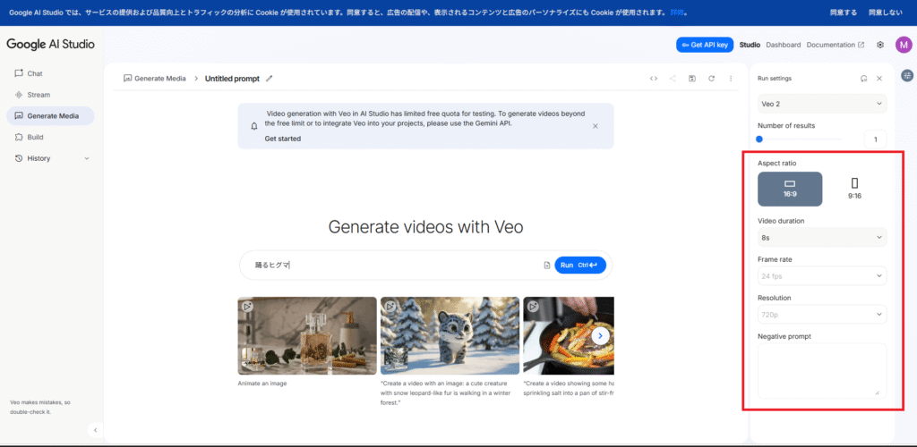Open Get code with the brackets icon
The image size is (917, 447).
tap(654, 78)
